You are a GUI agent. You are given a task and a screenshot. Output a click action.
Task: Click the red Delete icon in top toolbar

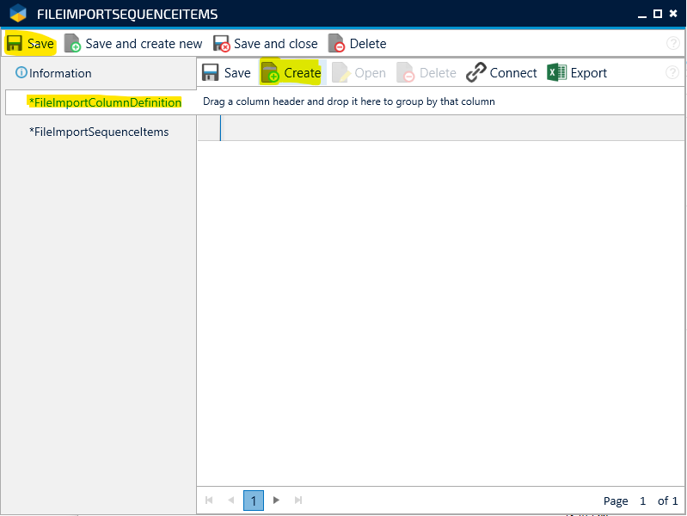point(337,44)
